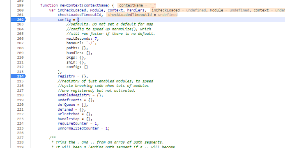Click the urlFetched = {} assignment

click(x=75, y=114)
